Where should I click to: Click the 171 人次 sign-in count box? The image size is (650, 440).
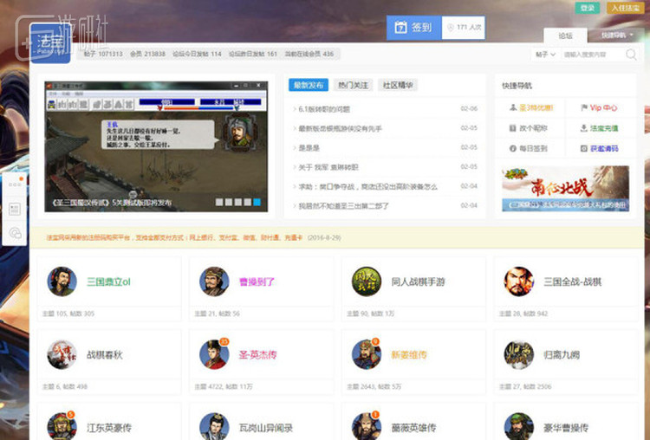point(464,28)
